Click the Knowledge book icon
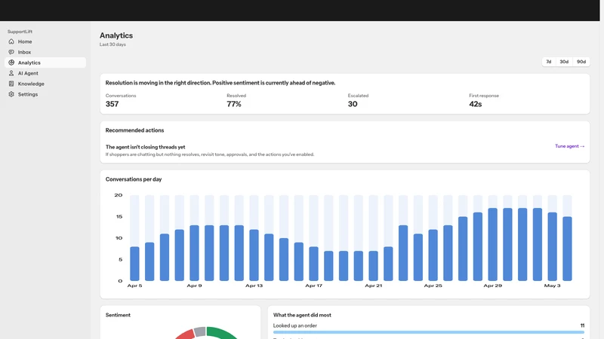This screenshot has width=604, height=339. coord(11,84)
